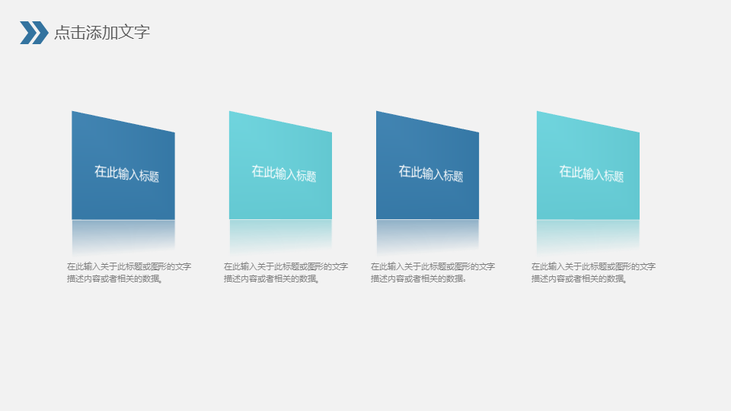Click '在此输入标题' text in the first shape
The width and height of the screenshot is (731, 411).
pyautogui.click(x=126, y=174)
